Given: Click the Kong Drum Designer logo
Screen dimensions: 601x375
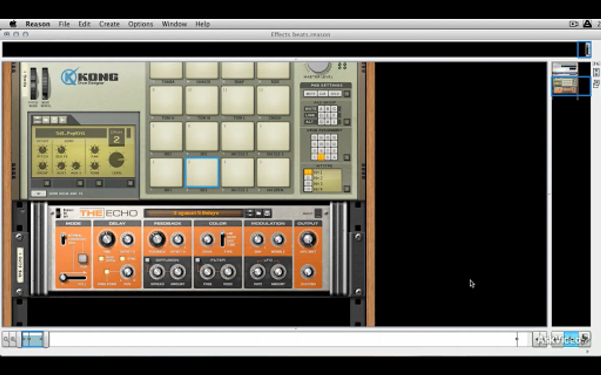Looking at the screenshot, I should (x=90, y=77).
